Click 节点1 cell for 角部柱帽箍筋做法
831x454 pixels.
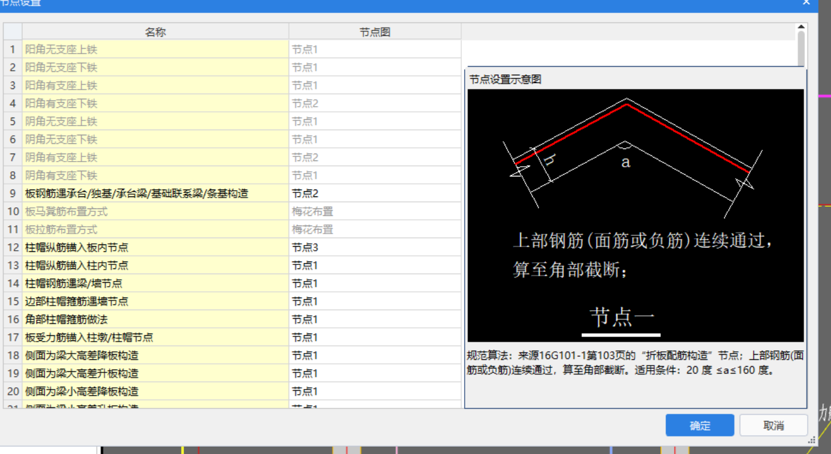pyautogui.click(x=375, y=319)
